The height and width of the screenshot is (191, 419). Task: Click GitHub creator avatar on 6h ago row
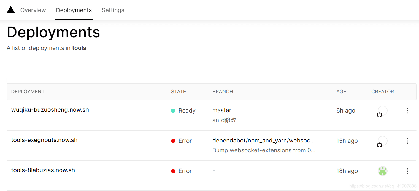pyautogui.click(x=382, y=111)
